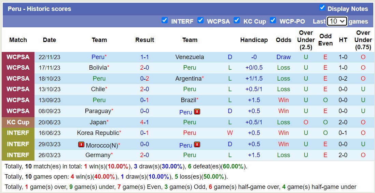Uncheck the WCPSA filter checkbox
The width and height of the screenshot is (375, 193).
(200, 20)
